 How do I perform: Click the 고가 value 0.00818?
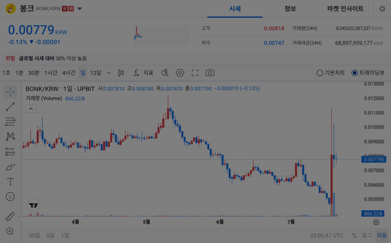click(x=274, y=29)
